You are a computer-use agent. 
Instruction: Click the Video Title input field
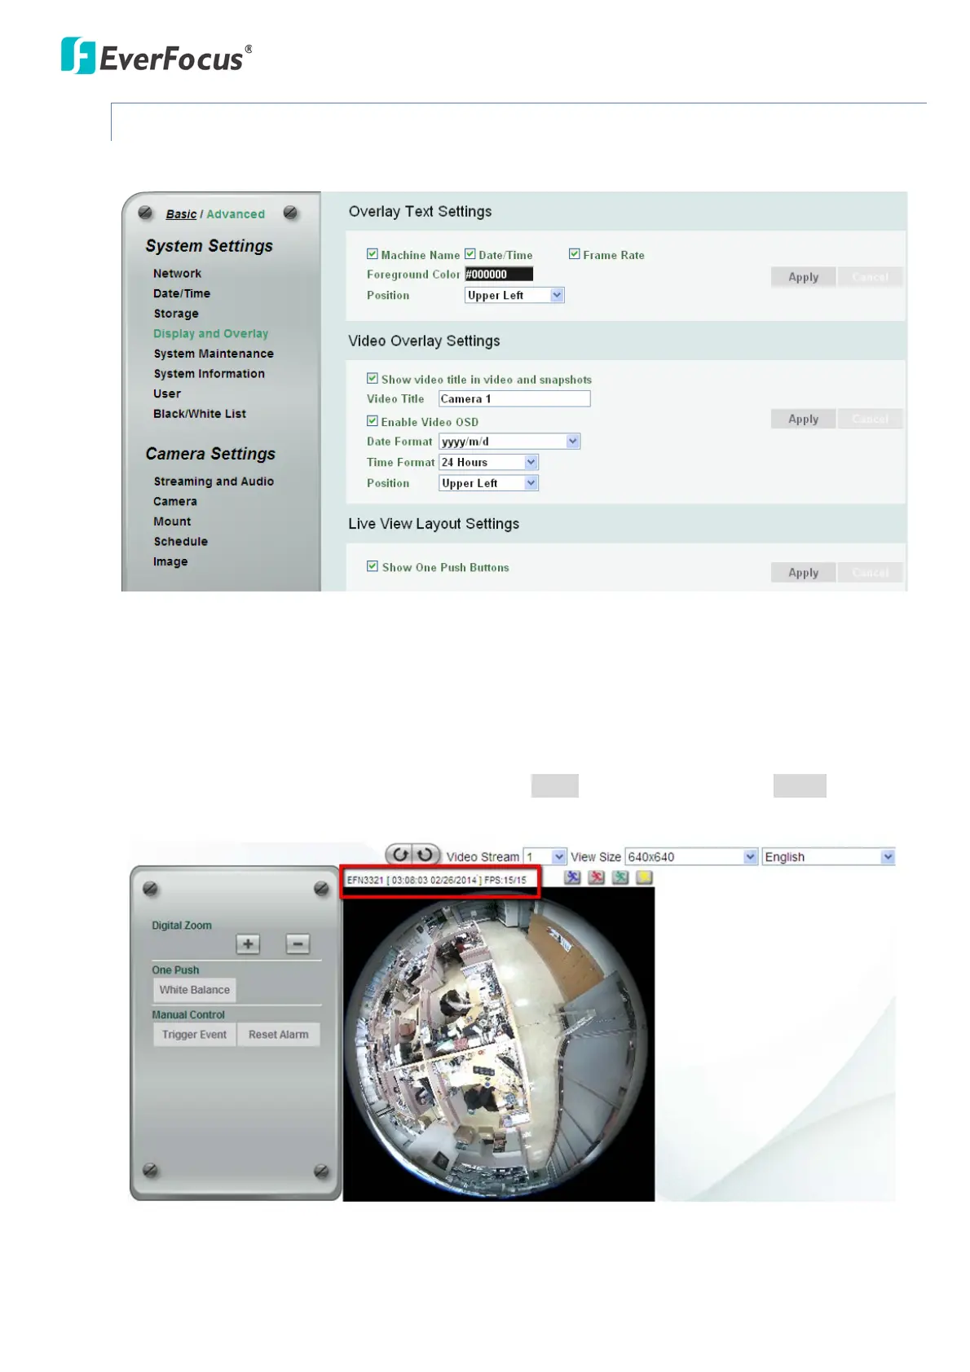(514, 399)
